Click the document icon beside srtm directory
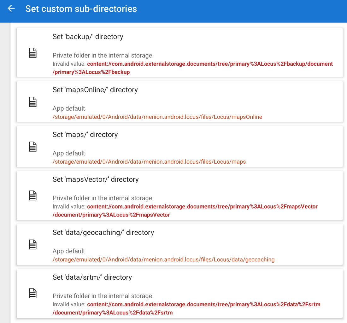Image resolution: width=347 pixels, height=323 pixels. pyautogui.click(x=33, y=294)
